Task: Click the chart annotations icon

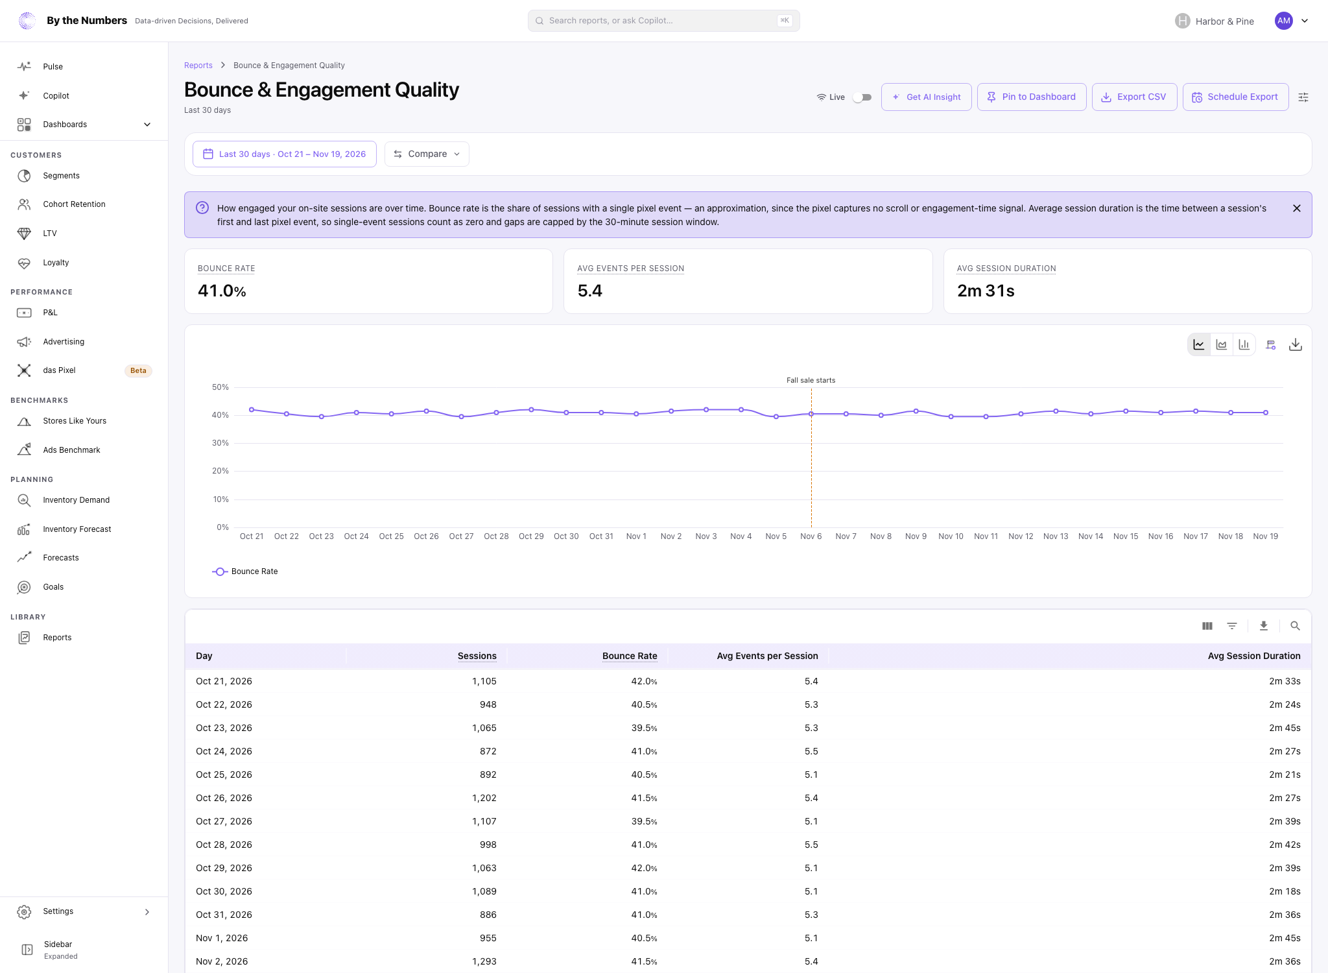Action: pyautogui.click(x=1271, y=344)
